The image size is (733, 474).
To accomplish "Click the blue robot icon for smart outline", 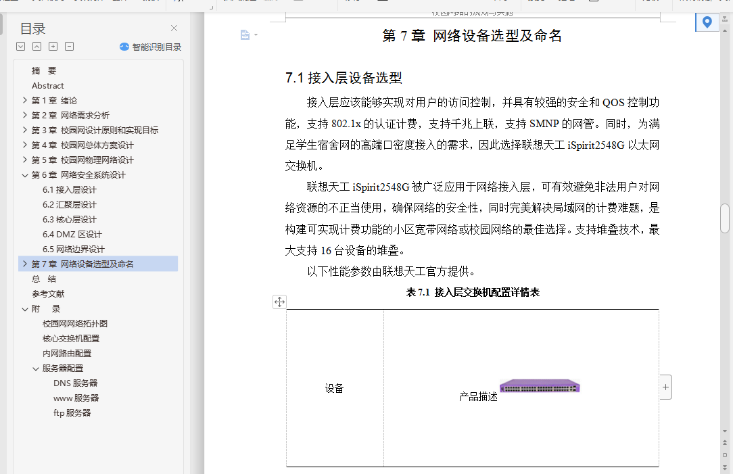I will point(124,47).
